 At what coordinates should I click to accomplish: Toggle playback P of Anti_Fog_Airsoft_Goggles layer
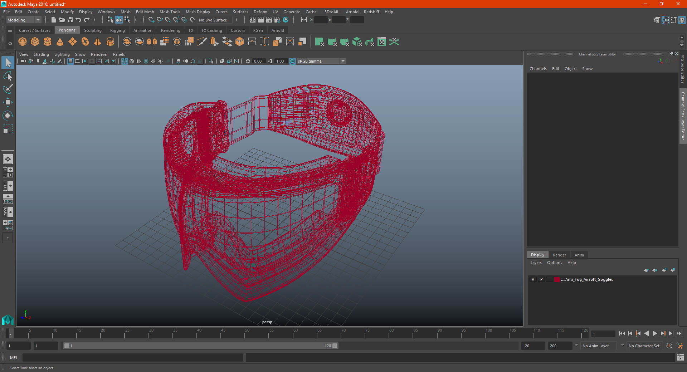click(541, 279)
